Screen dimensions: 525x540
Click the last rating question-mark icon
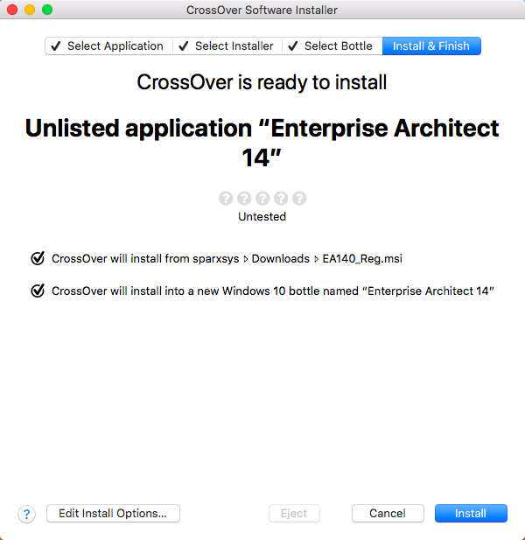(299, 199)
